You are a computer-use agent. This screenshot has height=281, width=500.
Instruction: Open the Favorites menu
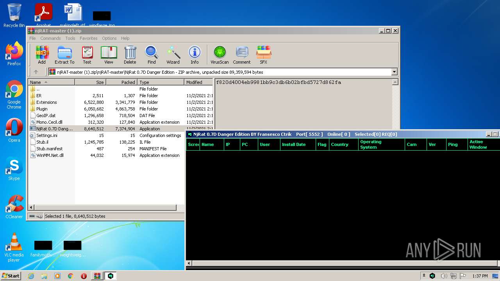(x=89, y=38)
